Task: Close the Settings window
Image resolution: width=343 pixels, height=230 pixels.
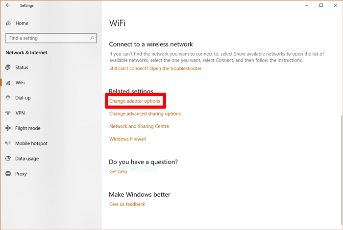Action: [335, 5]
